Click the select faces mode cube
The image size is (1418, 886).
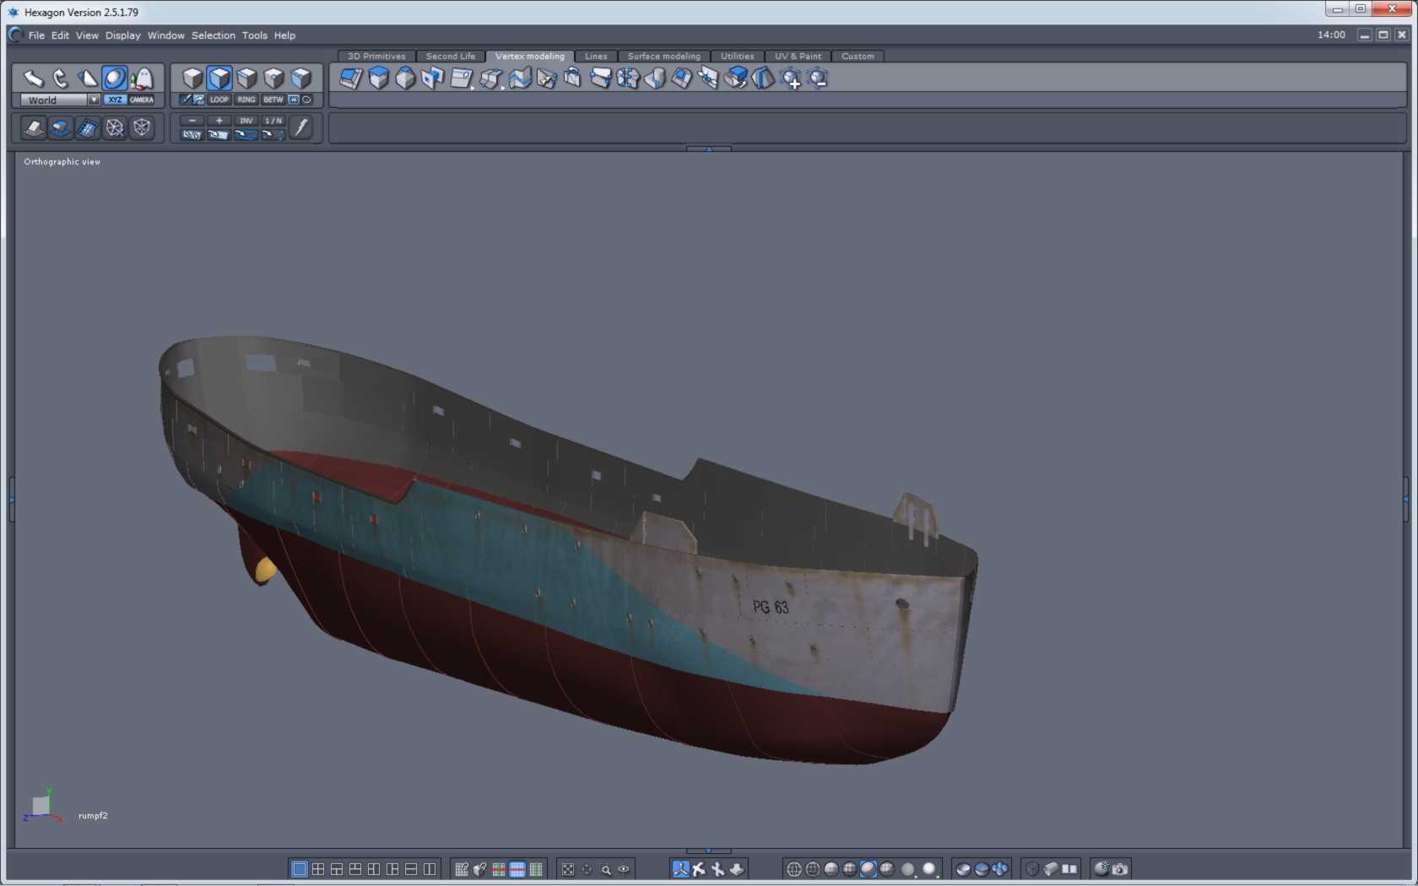pos(219,78)
